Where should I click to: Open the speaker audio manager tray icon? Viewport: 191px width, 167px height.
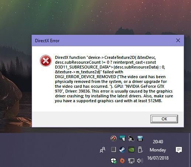click(x=131, y=138)
